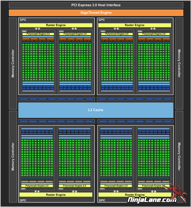Select Polymorph Engine 2.0 in upper-right GPC's first SMX
Image resolution: width=191 pixels, height=207 pixels.
pos(117,34)
